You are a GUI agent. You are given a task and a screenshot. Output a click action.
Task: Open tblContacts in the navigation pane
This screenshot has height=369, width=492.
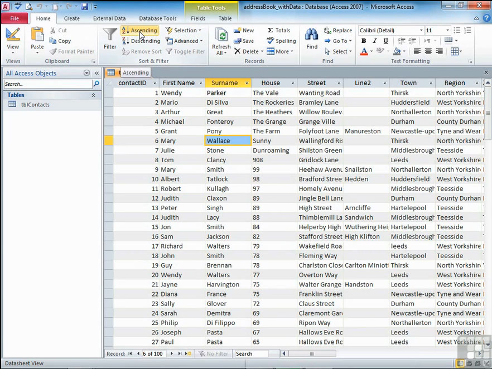(35, 105)
